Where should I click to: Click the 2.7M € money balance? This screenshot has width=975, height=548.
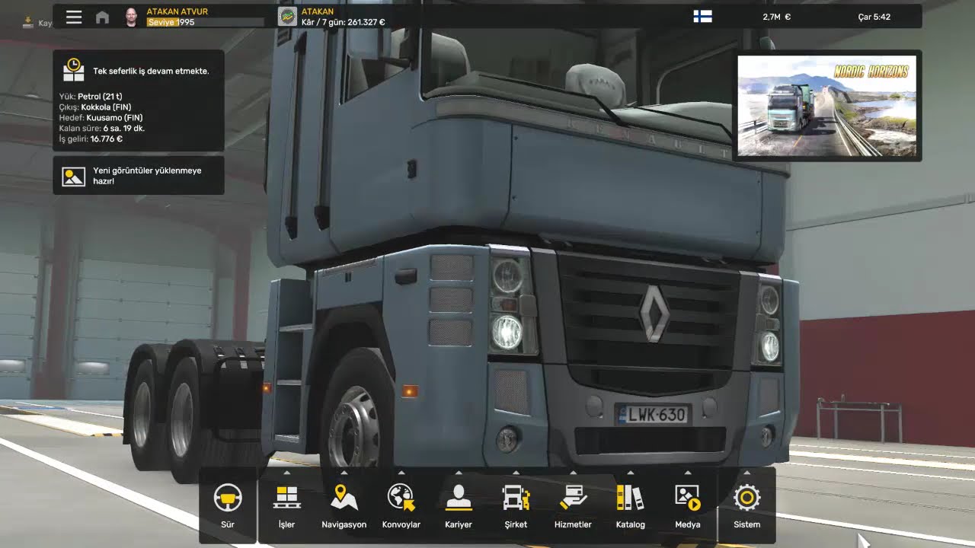[776, 17]
